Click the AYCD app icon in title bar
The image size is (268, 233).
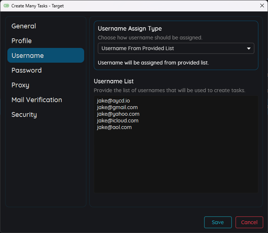[x=6, y=6]
